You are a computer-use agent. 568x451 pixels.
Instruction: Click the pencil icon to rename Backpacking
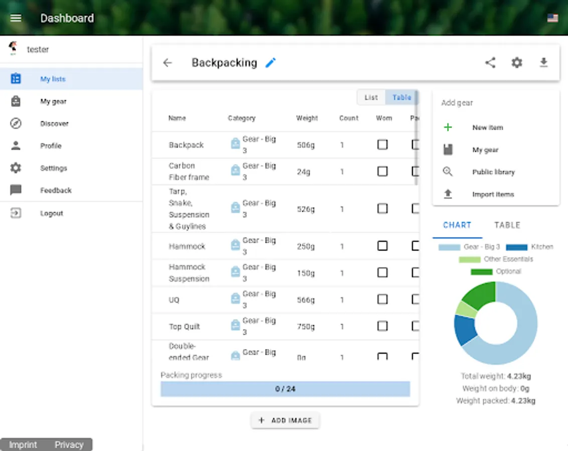[x=270, y=63]
